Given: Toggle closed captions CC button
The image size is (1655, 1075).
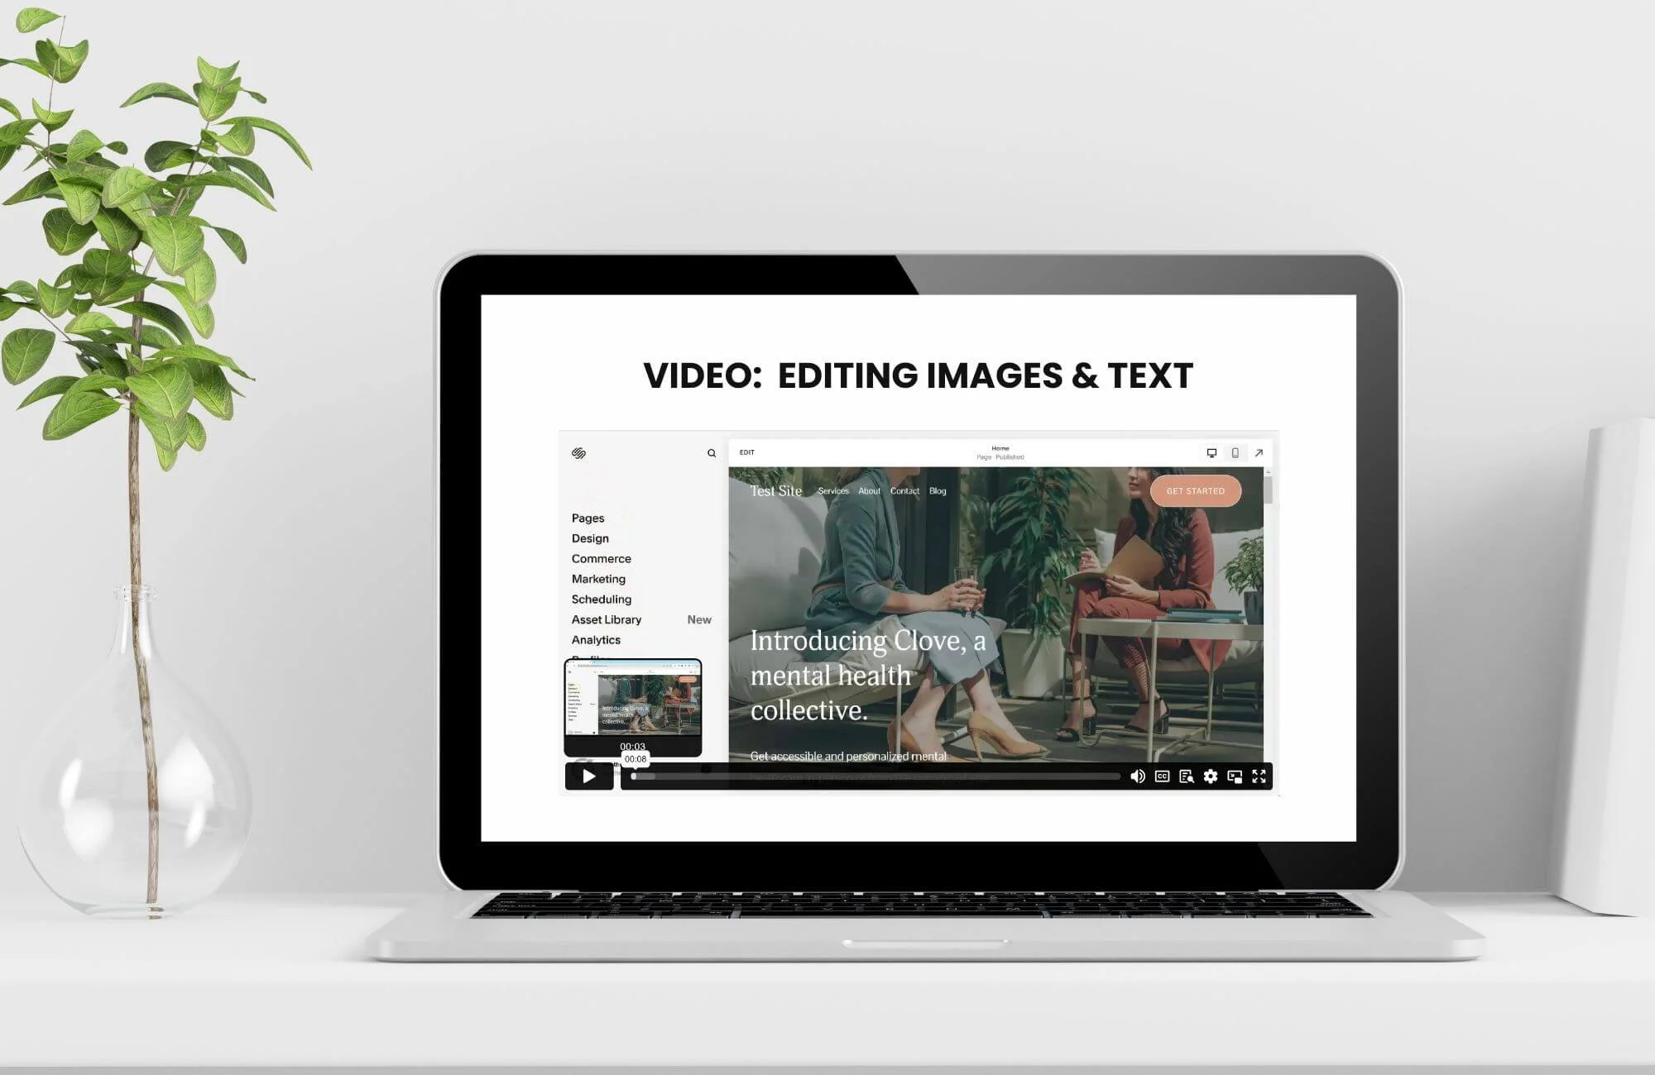Looking at the screenshot, I should 1162,776.
